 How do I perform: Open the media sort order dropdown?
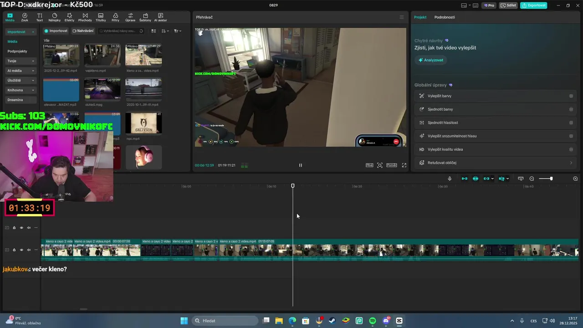coord(165,31)
